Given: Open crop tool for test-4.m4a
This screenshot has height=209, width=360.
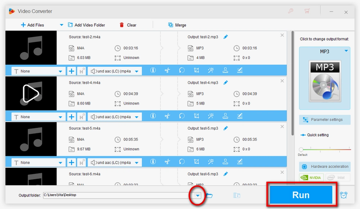Looking at the screenshot, I should (x=196, y=116).
